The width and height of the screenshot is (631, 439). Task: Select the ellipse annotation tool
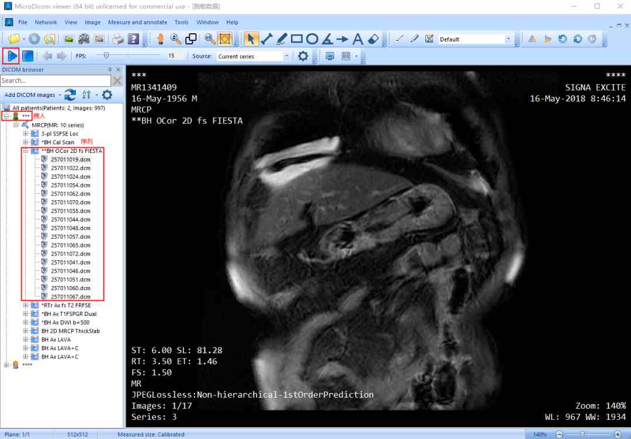(312, 39)
